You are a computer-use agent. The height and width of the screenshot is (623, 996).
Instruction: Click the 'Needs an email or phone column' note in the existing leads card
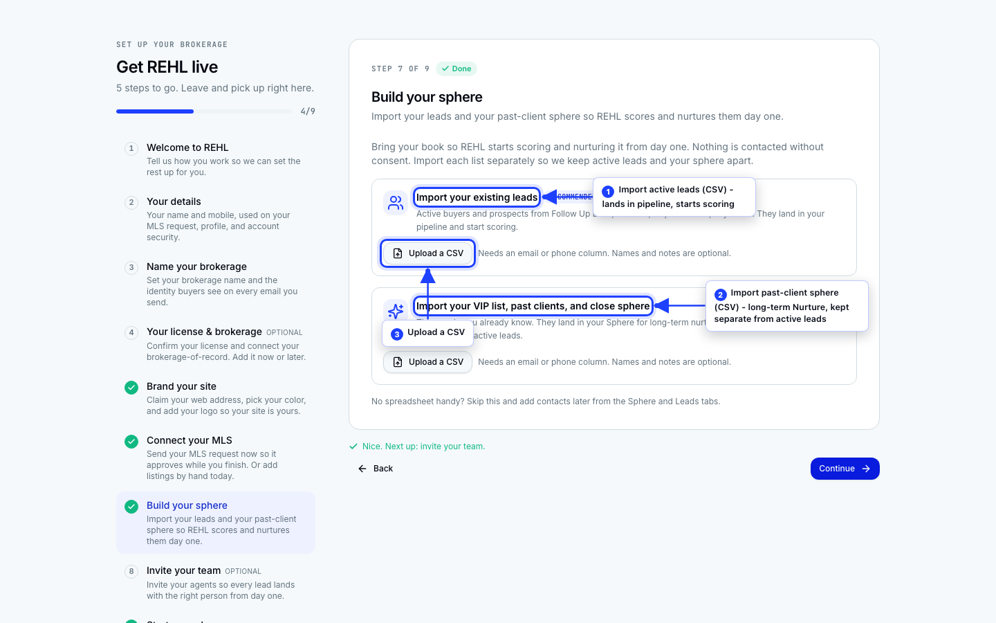(x=605, y=253)
